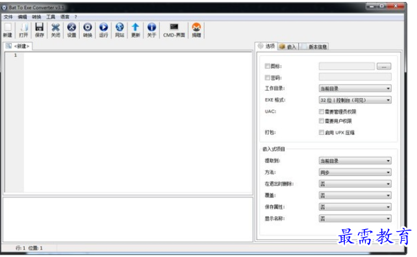
Task: Open the 提取到 dropdown
Action: coord(355,161)
